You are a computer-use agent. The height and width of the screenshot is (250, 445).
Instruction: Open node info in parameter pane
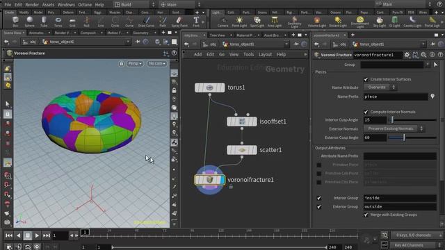[432, 55]
